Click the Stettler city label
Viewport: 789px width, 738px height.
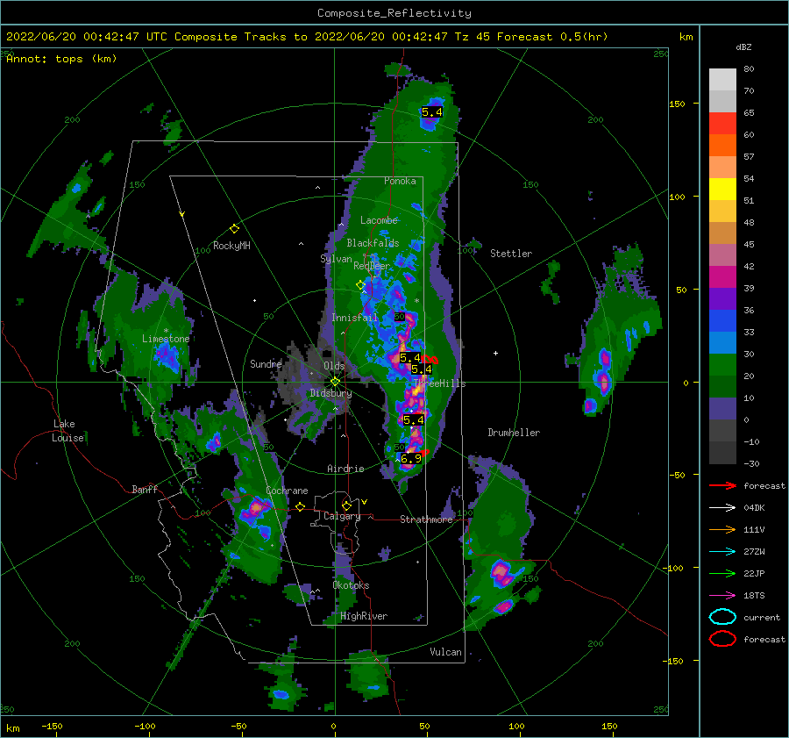(511, 254)
